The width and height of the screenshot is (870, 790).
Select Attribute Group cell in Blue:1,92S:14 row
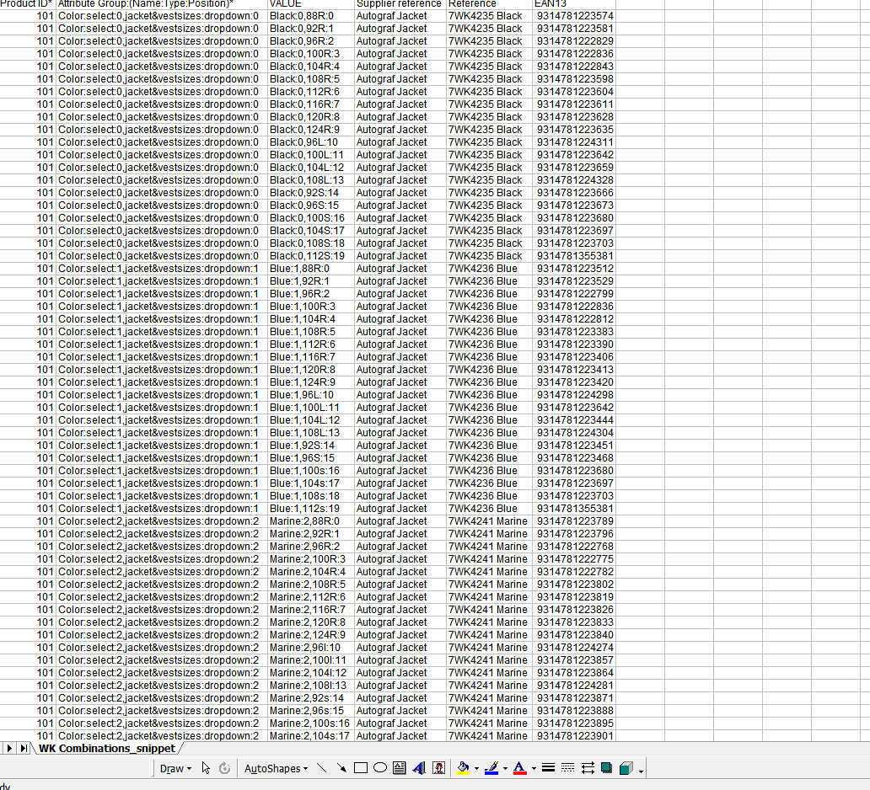pyautogui.click(x=162, y=446)
